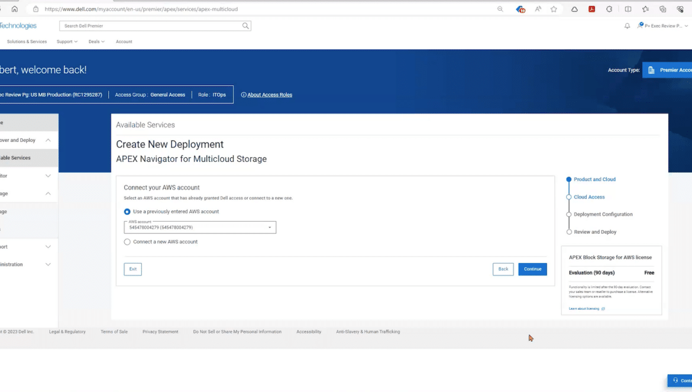Open the P+ Exec Review account dropdown chevron
This screenshot has width=692, height=392.
click(x=686, y=26)
